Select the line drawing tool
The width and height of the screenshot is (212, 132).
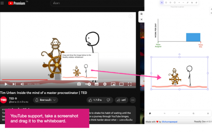coord(183,2)
